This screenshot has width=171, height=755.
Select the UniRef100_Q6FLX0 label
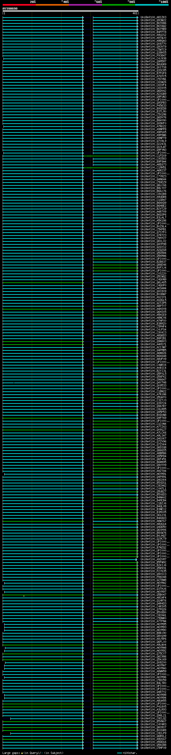pyautogui.click(x=153, y=642)
